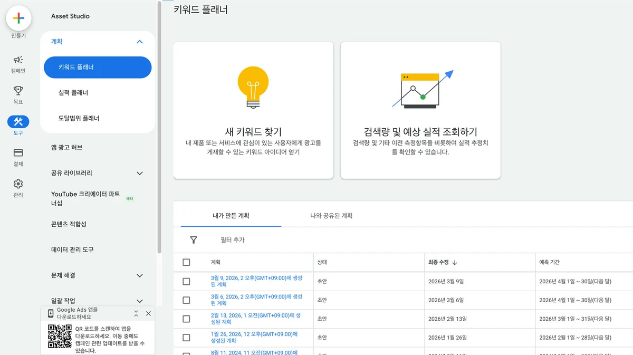Image resolution: width=633 pixels, height=355 pixels.
Task: Expand the 공유 라이브러리 section
Action: click(x=139, y=173)
